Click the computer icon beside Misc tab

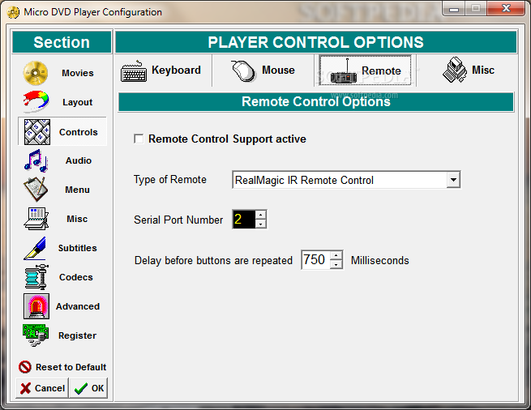455,70
